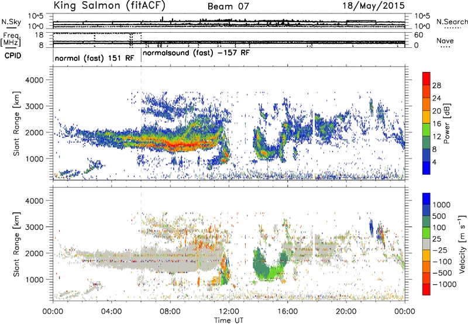
Task: Click the dark blue velocity colorbar top
Action: point(426,199)
